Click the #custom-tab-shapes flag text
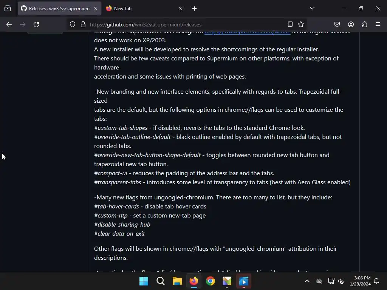387x290 pixels. [121, 128]
